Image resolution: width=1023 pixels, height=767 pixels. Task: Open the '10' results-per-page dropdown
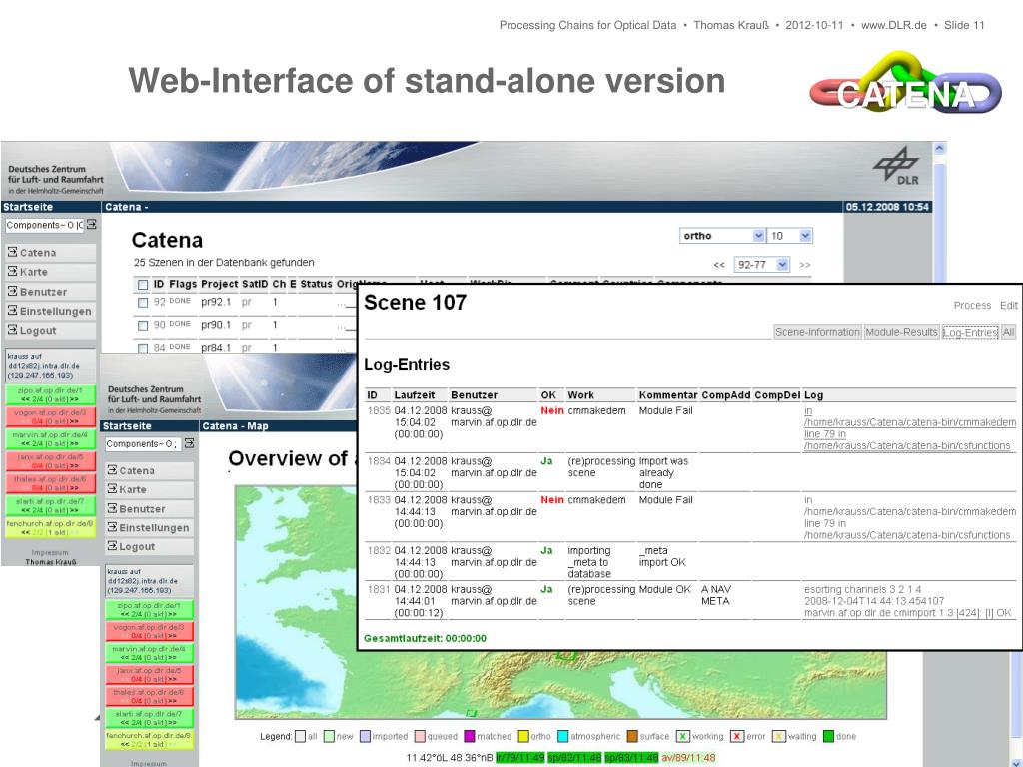point(790,236)
